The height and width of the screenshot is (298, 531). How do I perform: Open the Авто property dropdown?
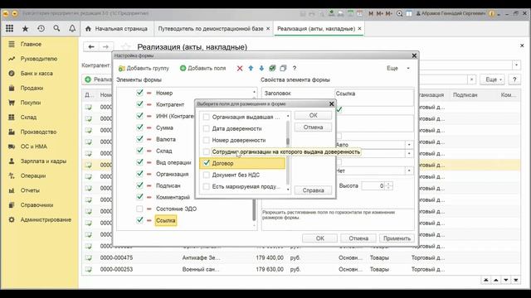(x=409, y=145)
